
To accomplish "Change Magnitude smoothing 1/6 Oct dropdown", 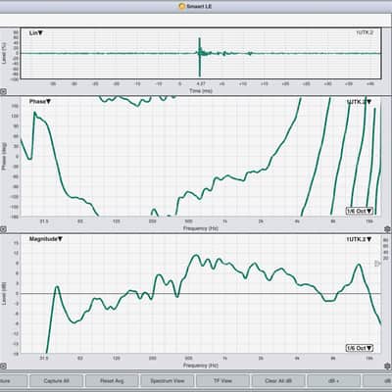I will (x=360, y=348).
